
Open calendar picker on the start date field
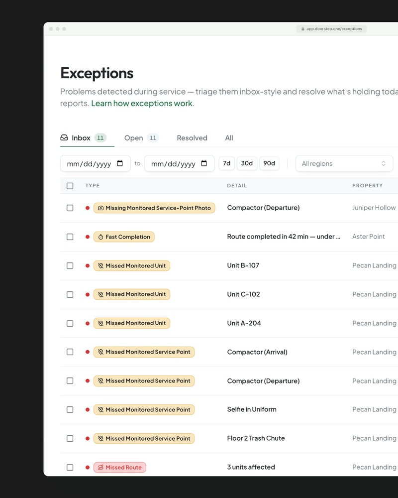pyautogui.click(x=120, y=163)
